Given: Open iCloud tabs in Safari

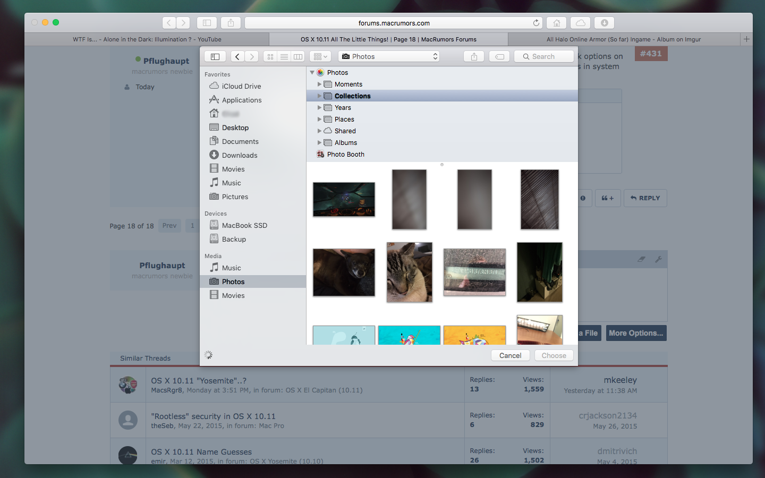Looking at the screenshot, I should click(x=581, y=23).
